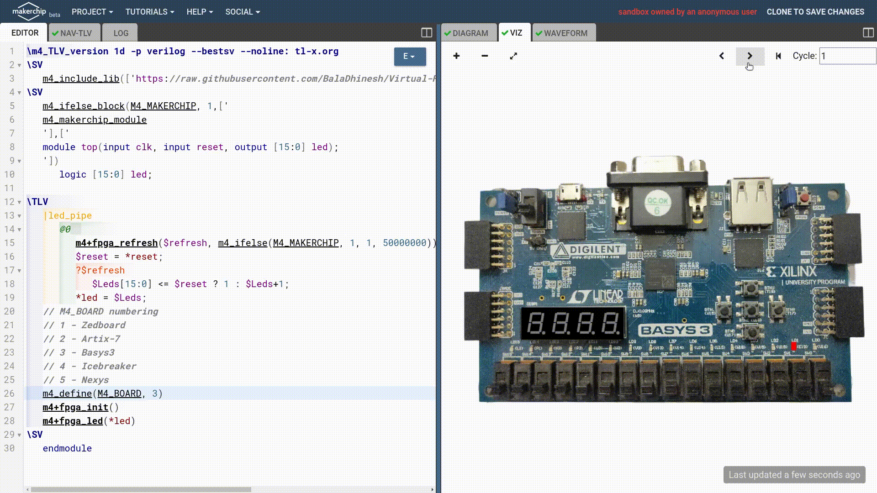877x493 pixels.
Task: Zoom in the VIZ view with plus icon
Action: point(456,56)
